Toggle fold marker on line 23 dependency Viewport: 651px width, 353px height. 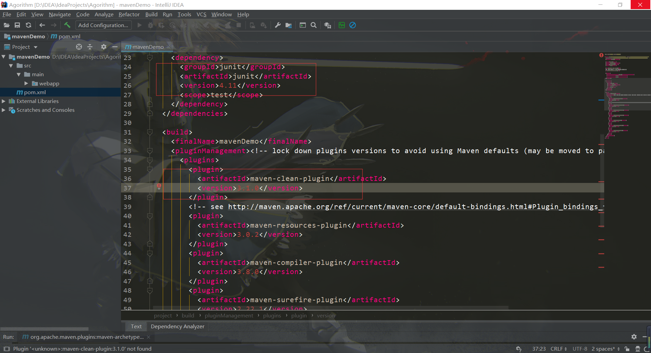click(150, 58)
